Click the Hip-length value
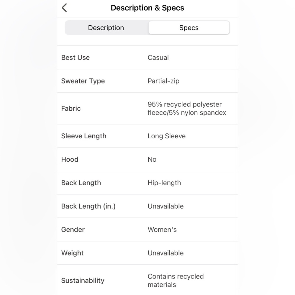This screenshot has height=295, width=295. pos(164,183)
